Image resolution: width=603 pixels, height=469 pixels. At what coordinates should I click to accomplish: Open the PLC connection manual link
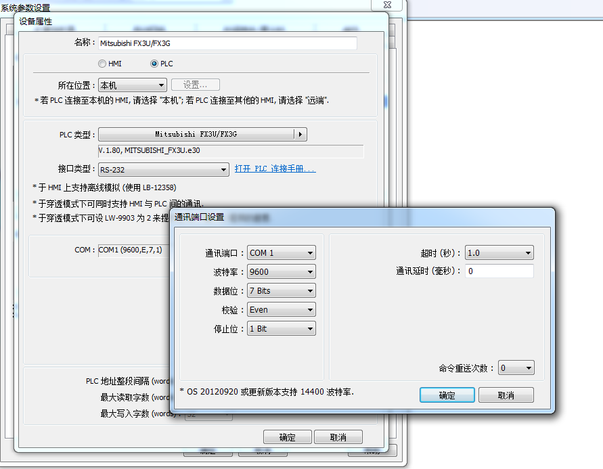(x=275, y=169)
